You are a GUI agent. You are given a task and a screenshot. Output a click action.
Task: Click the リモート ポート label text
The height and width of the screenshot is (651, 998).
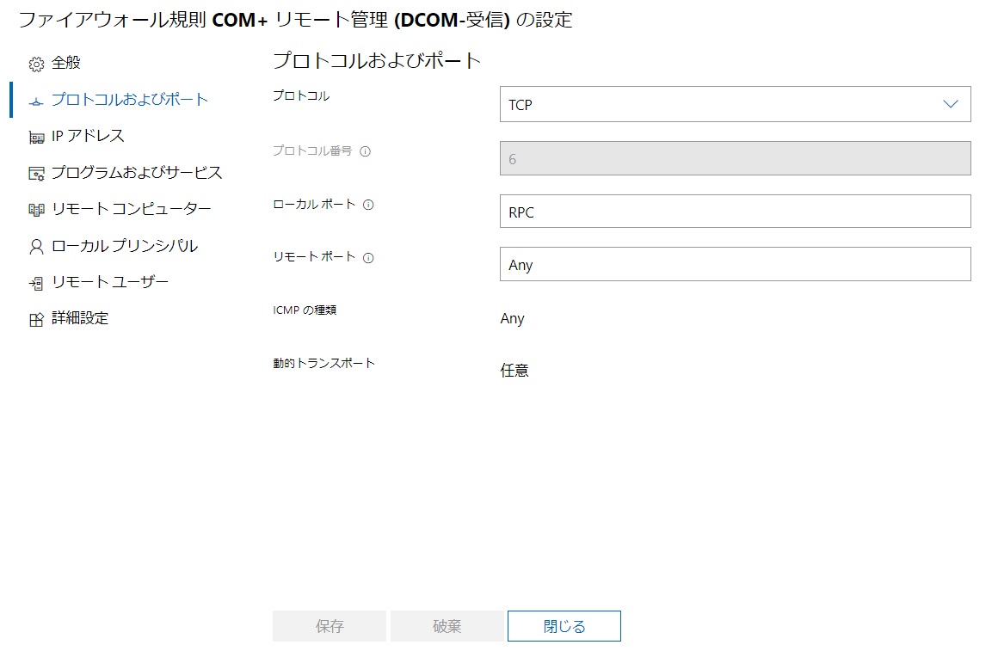314,256
